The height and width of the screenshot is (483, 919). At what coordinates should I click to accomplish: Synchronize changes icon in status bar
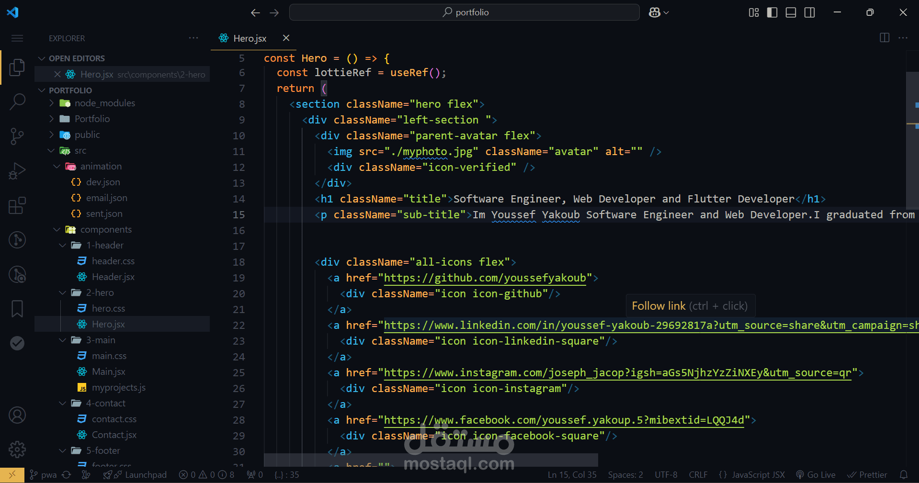pyautogui.click(x=67, y=475)
